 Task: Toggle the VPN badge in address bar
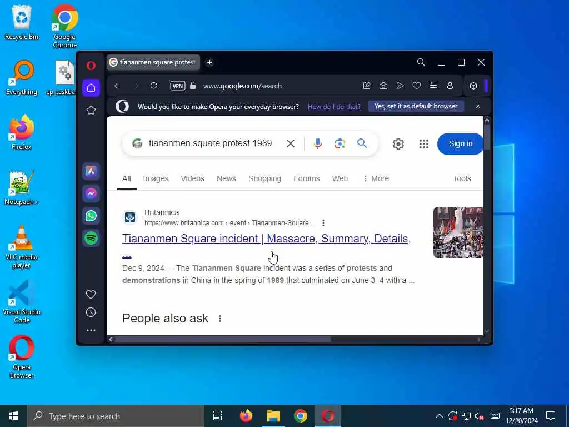point(177,86)
